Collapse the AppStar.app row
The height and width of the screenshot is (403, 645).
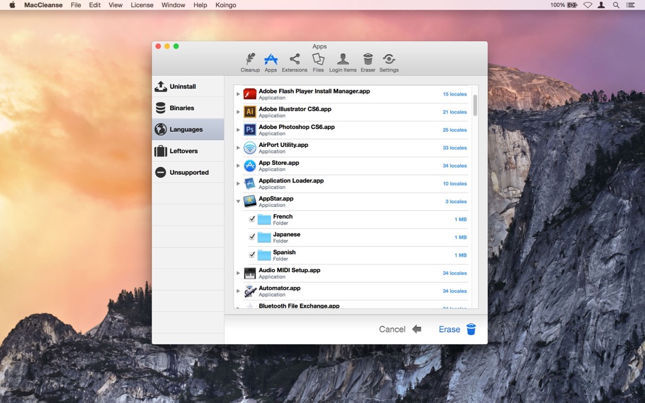(238, 201)
